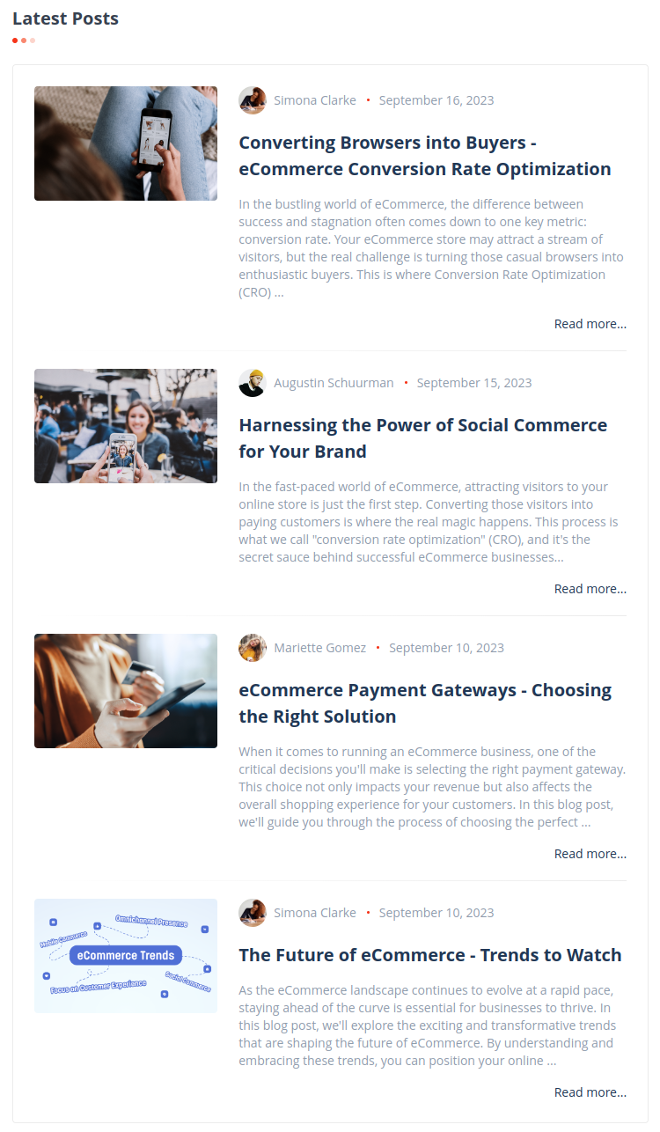Image resolution: width=660 pixels, height=1132 pixels.
Task: Click Mariette Gomez's avatar icon
Action: click(253, 648)
